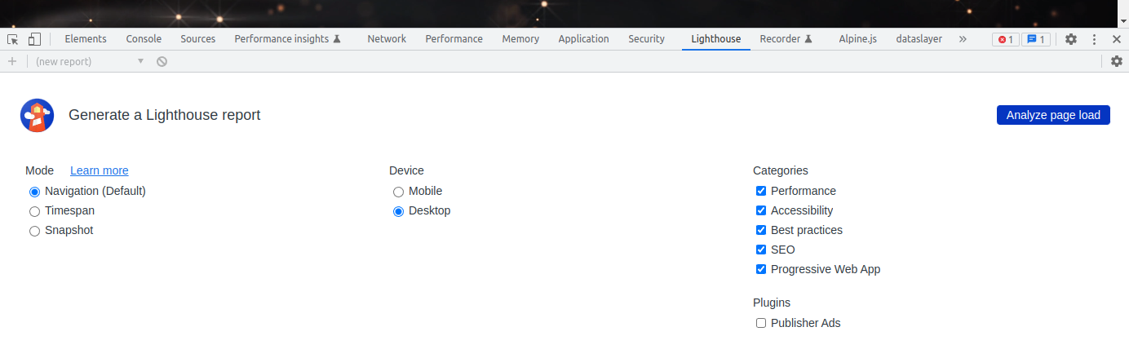Viewport: 1129px width, 358px height.
Task: Open the Learn more link
Action: click(x=100, y=170)
